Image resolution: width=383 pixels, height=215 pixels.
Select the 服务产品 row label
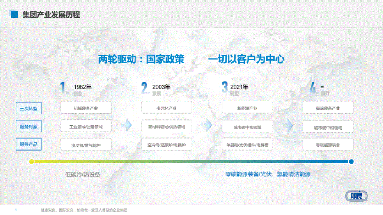click(x=29, y=144)
